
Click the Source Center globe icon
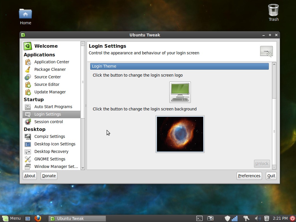[x=28, y=77]
